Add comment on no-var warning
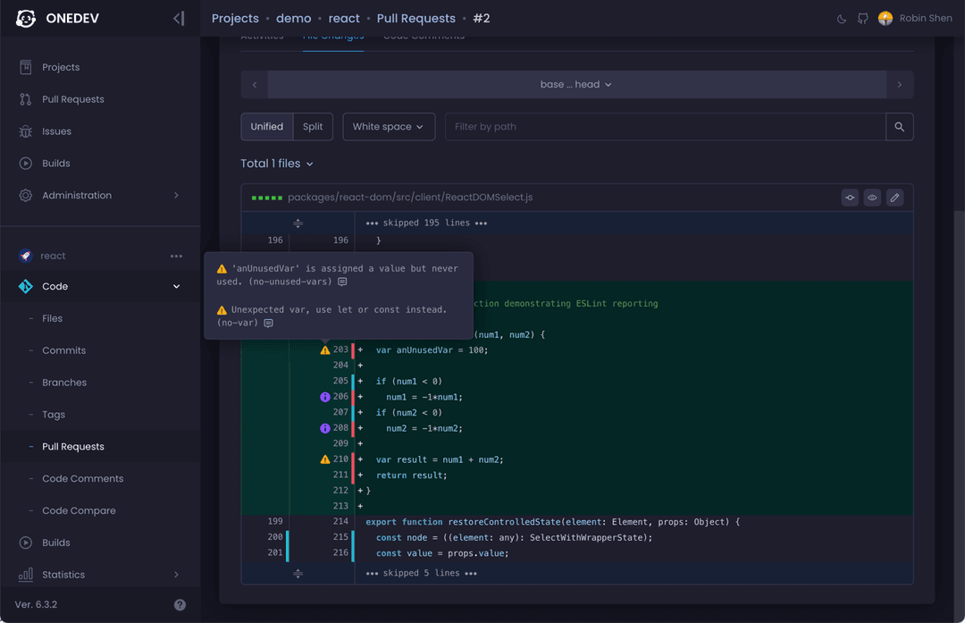This screenshot has width=965, height=623. tap(268, 324)
